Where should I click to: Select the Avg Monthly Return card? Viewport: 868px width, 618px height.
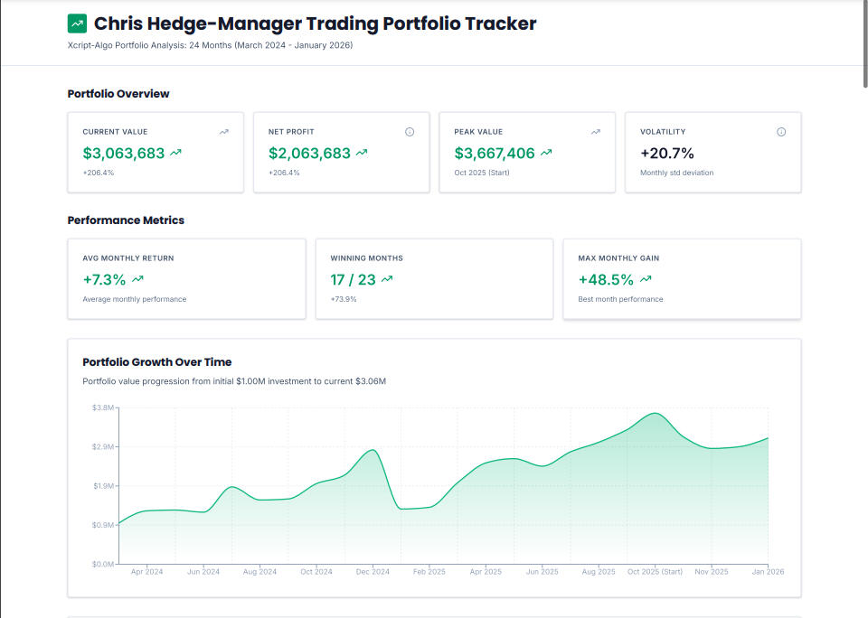(x=186, y=279)
